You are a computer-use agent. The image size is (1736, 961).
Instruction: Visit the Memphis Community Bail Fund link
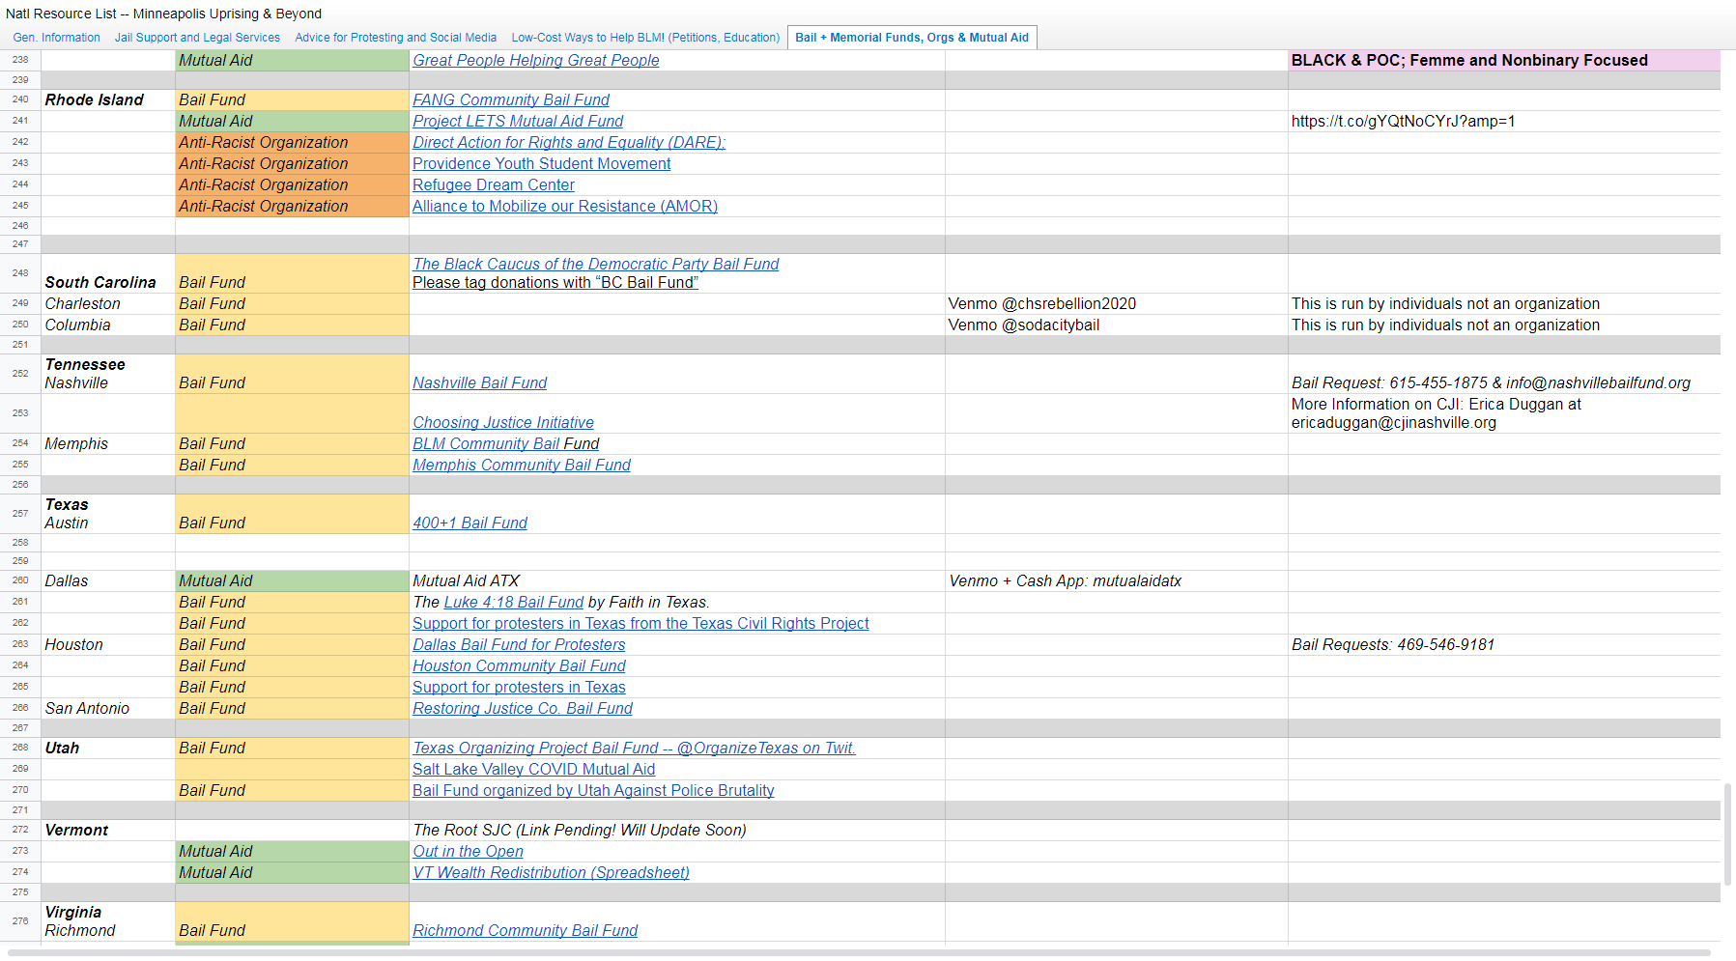pos(522,465)
